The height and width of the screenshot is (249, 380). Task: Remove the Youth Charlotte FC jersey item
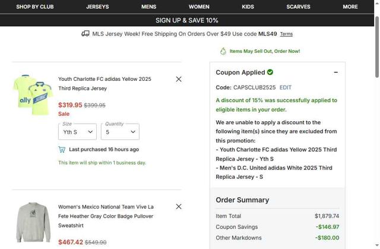179,79
